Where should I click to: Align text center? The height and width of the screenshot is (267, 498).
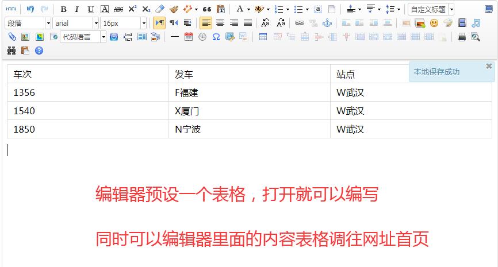click(x=220, y=23)
